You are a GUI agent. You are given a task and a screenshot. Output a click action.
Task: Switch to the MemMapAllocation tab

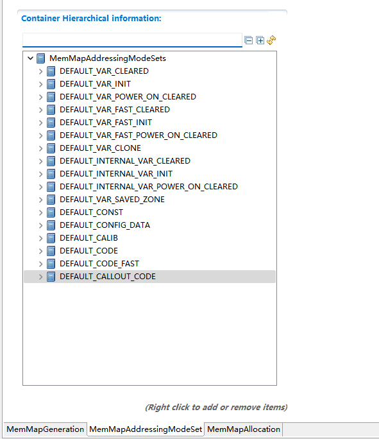click(244, 429)
